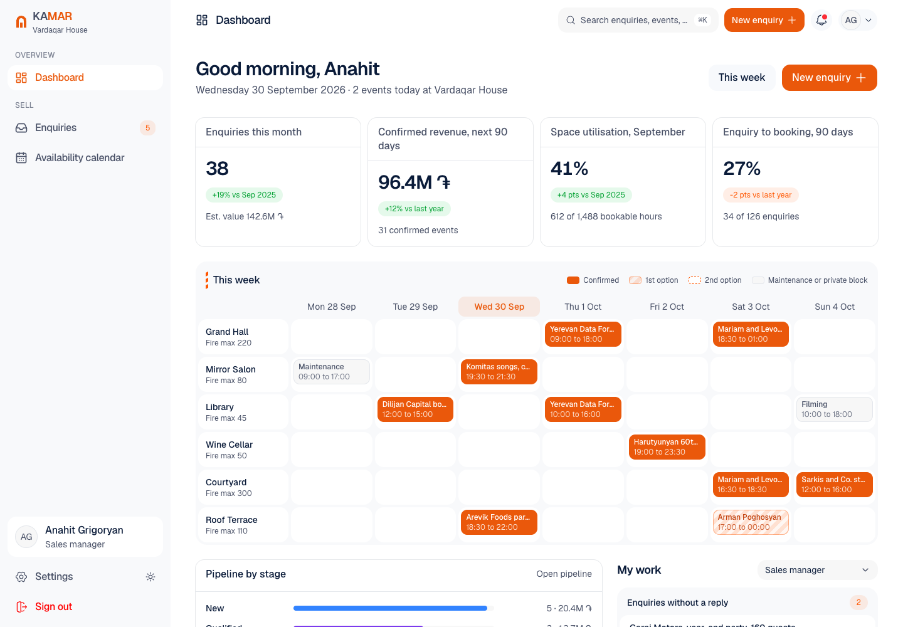The width and height of the screenshot is (903, 627).
Task: Open the This week range selector
Action: coord(742,78)
